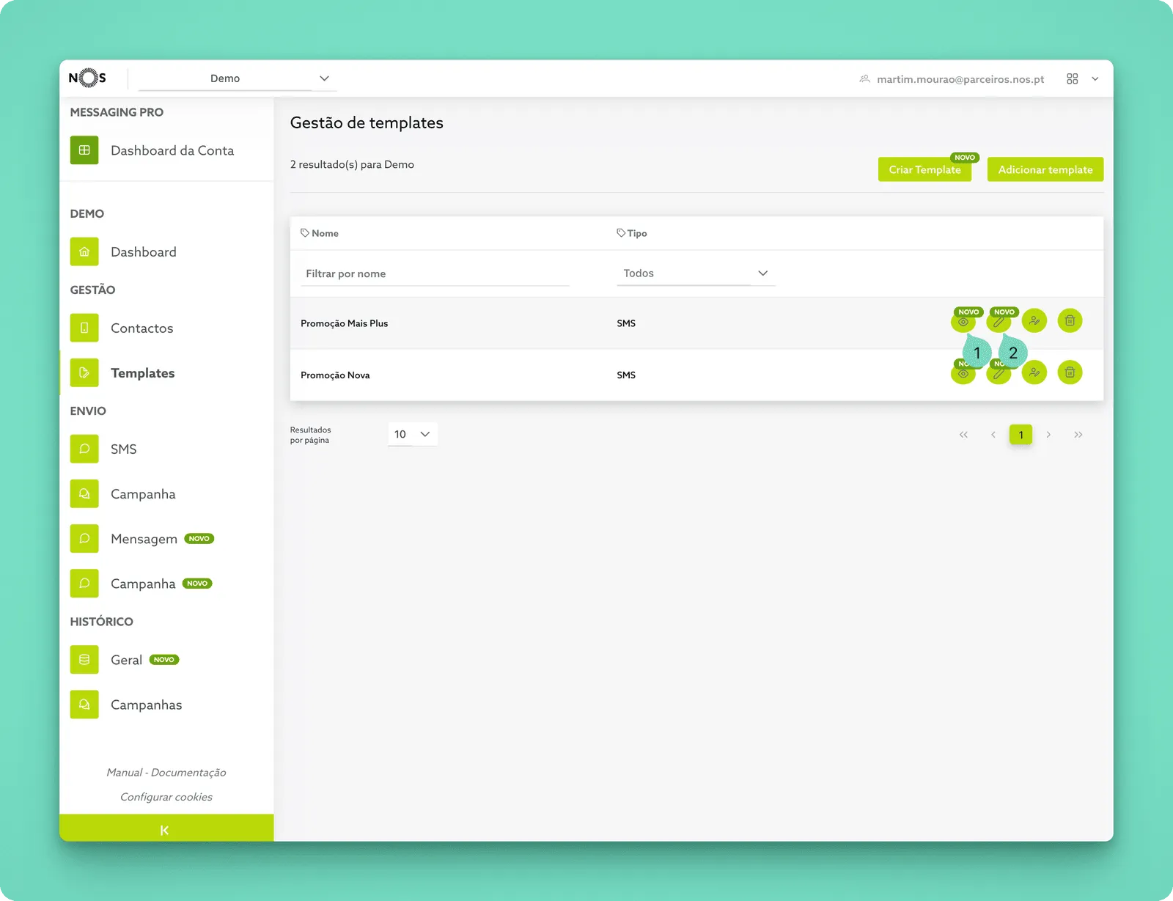1173x901 pixels.
Task: Open Dashboard da Conta icon
Action: tap(84, 150)
